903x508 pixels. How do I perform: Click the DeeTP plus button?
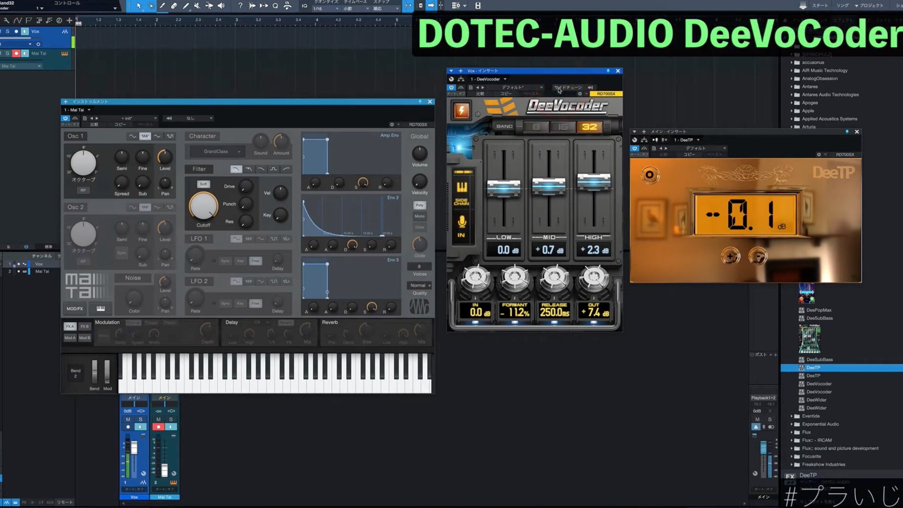(730, 257)
